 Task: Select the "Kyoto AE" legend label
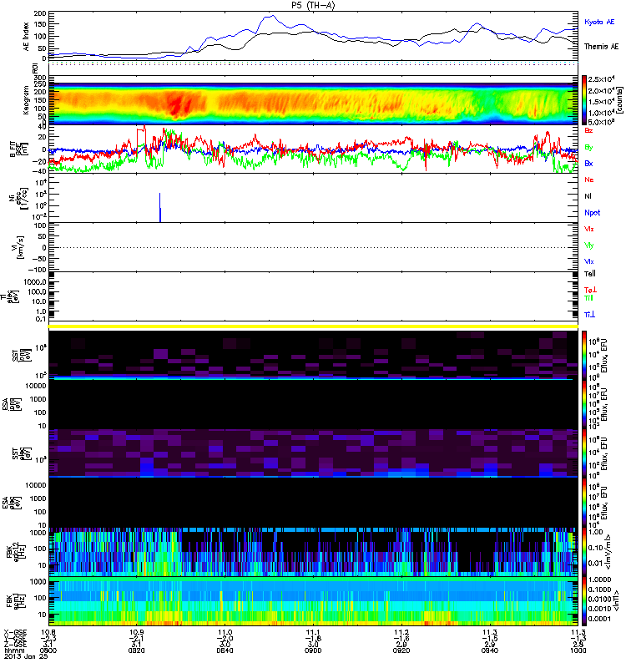(x=599, y=22)
